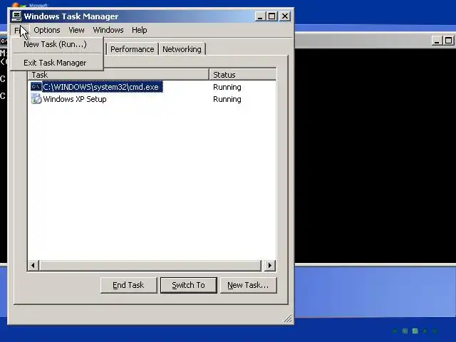Maximize the Task Manager window
The width and height of the screenshot is (456, 342).
click(272, 16)
